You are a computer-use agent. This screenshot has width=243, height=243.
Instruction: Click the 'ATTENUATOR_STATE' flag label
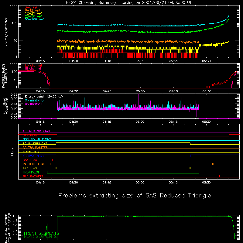click(x=37, y=131)
